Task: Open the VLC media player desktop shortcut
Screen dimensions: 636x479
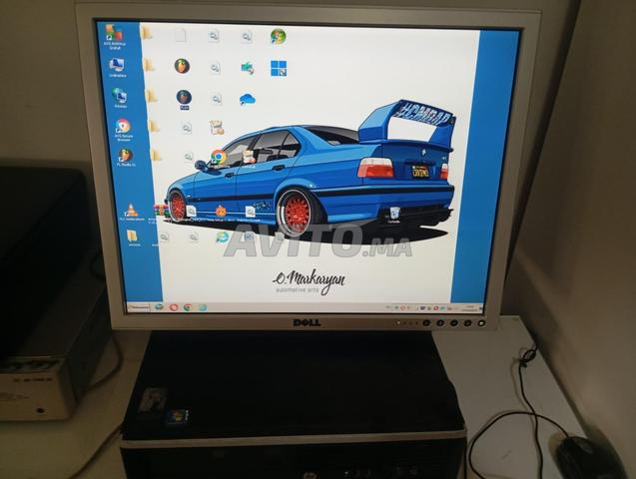Action: click(130, 210)
